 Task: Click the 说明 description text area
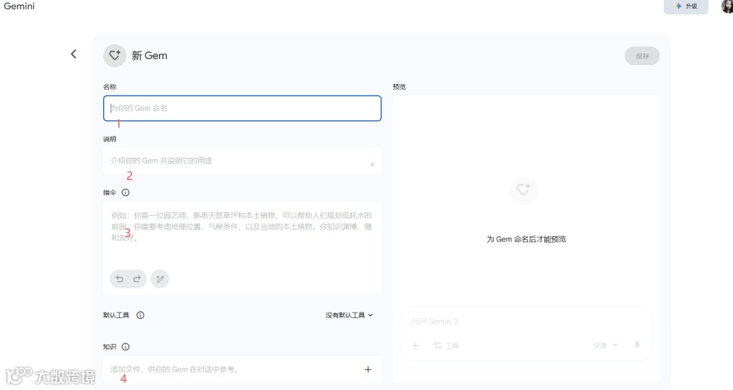click(242, 161)
